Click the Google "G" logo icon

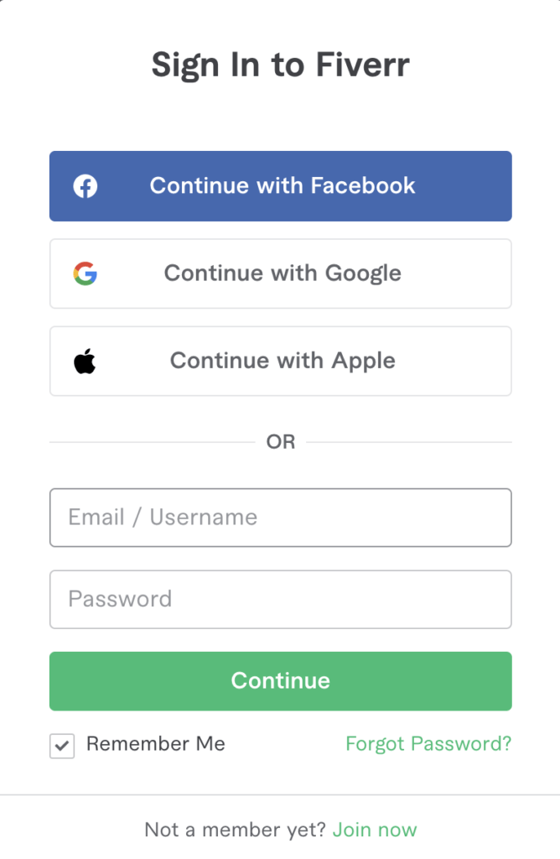point(85,273)
